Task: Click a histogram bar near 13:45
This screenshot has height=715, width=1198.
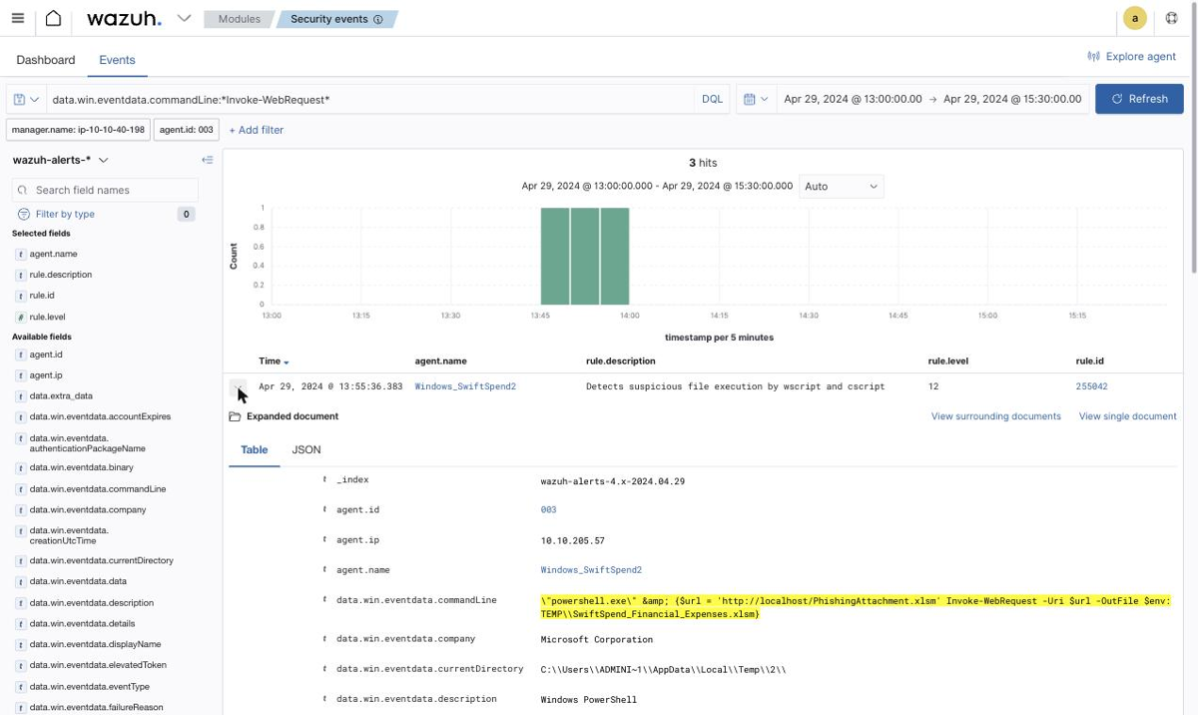Action: 555,256
